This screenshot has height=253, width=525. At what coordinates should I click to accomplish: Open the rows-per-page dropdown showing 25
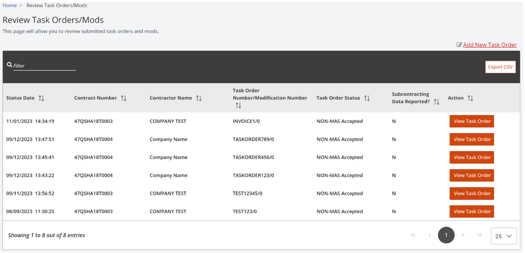(504, 236)
